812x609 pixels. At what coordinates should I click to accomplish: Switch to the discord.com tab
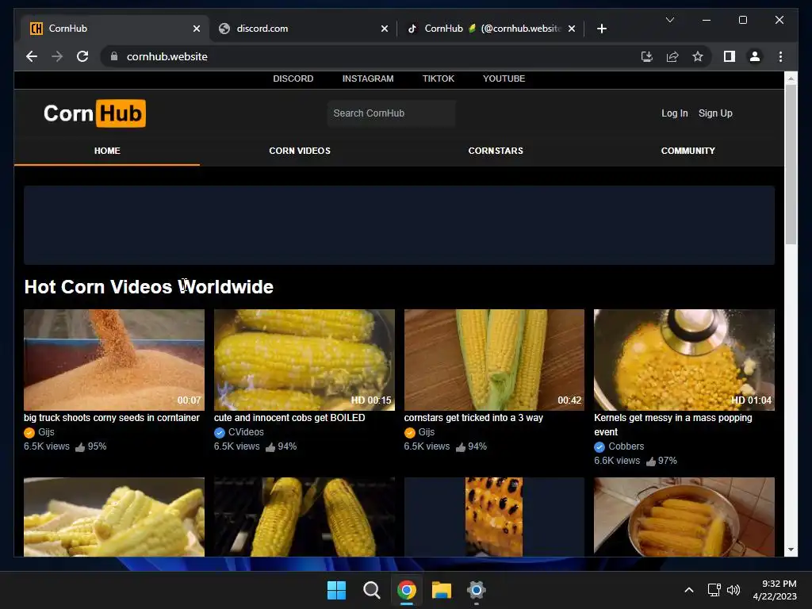[x=304, y=29]
